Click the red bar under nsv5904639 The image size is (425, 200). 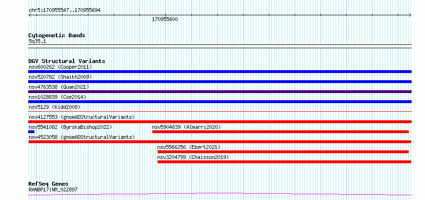[280, 132]
